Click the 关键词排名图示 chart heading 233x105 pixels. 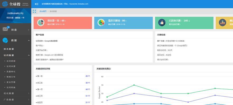tap(104, 69)
